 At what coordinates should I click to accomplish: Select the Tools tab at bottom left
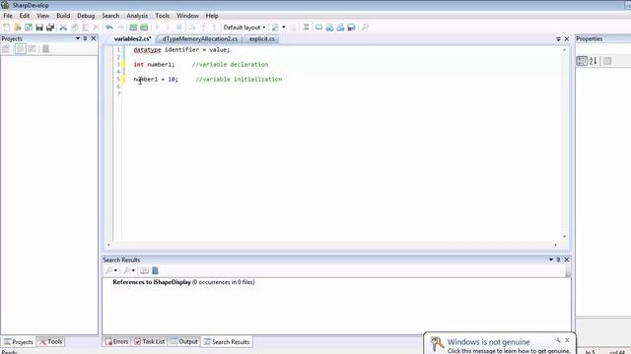(x=50, y=341)
